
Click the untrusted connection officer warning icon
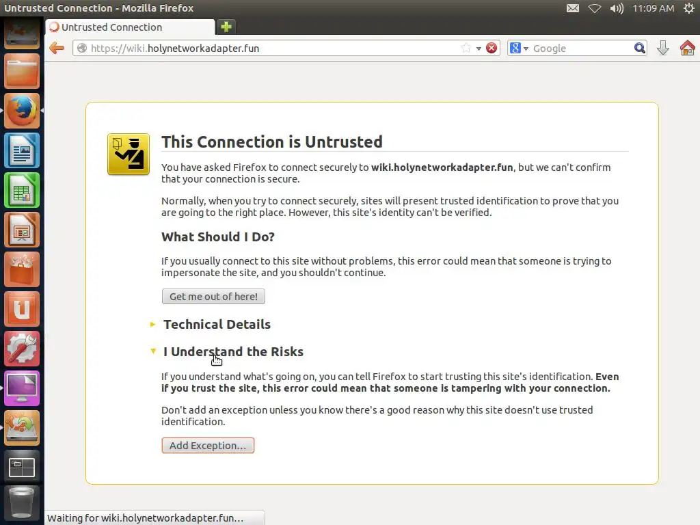click(x=129, y=154)
